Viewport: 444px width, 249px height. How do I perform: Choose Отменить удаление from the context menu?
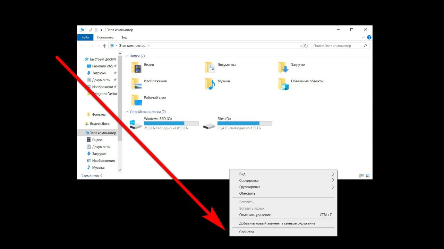283,215
